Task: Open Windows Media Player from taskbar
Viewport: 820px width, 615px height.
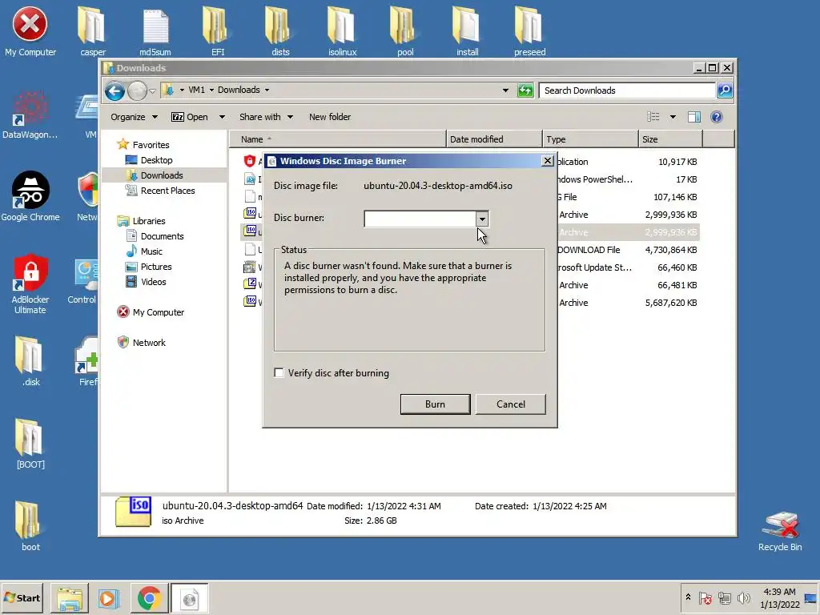Action: click(109, 598)
